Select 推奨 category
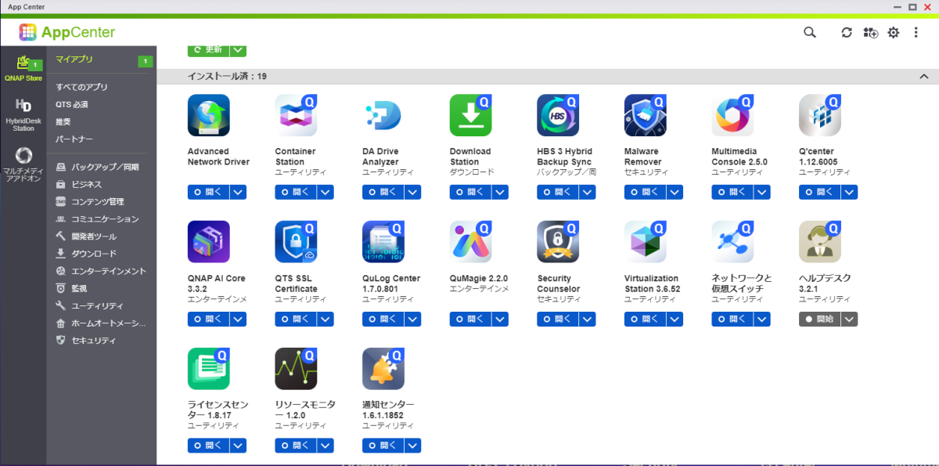939x466 pixels. 63,121
